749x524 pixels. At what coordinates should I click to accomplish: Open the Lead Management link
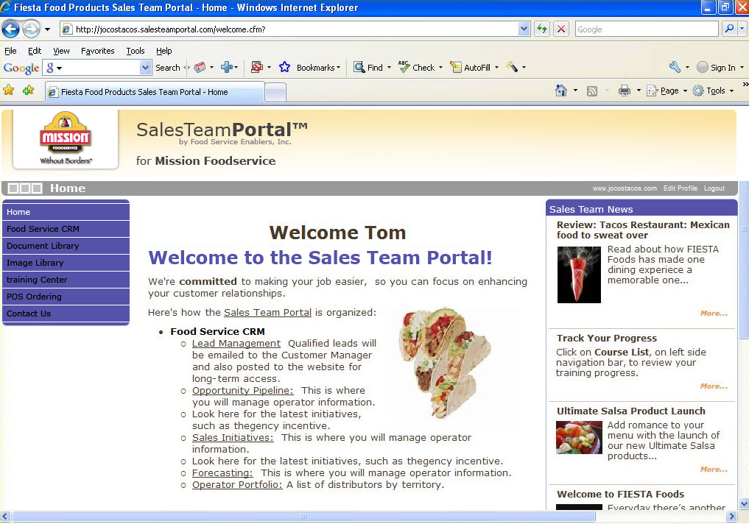click(x=236, y=344)
